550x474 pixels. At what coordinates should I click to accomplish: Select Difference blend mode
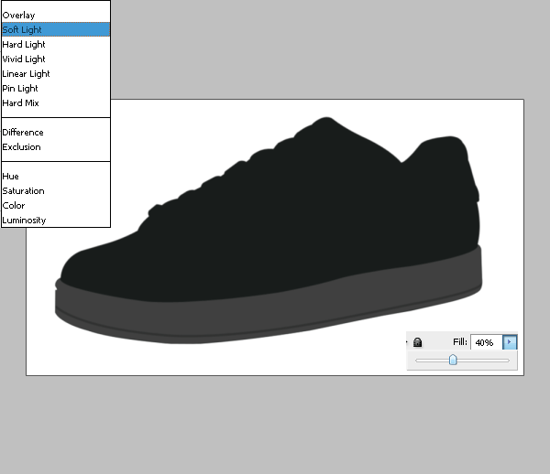point(56,133)
